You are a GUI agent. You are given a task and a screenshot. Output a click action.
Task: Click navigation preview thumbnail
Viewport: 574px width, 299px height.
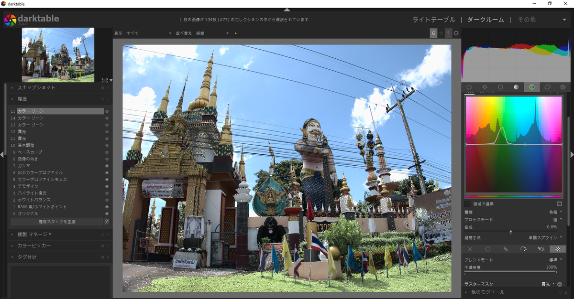(58, 55)
